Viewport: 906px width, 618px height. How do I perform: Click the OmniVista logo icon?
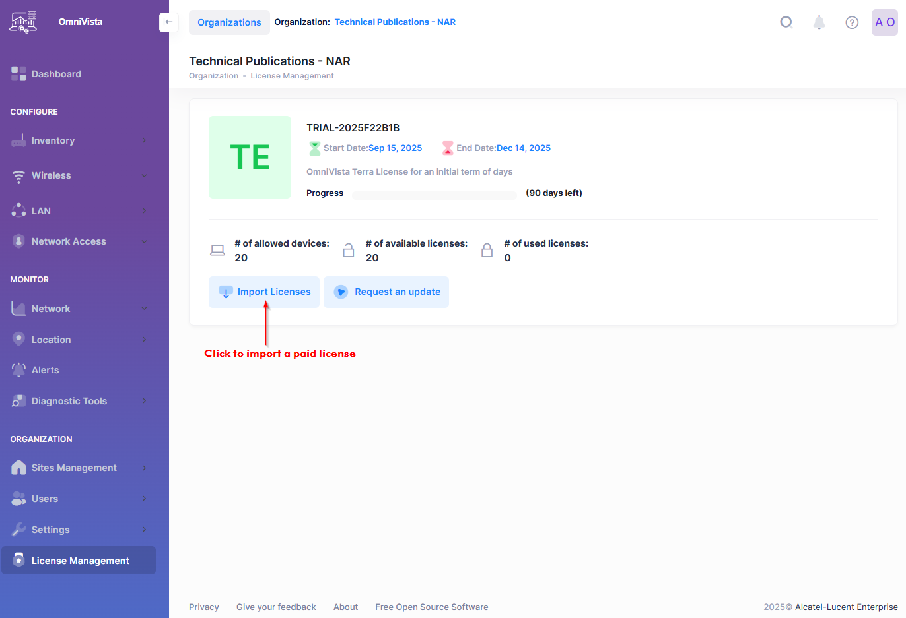pyautogui.click(x=23, y=22)
